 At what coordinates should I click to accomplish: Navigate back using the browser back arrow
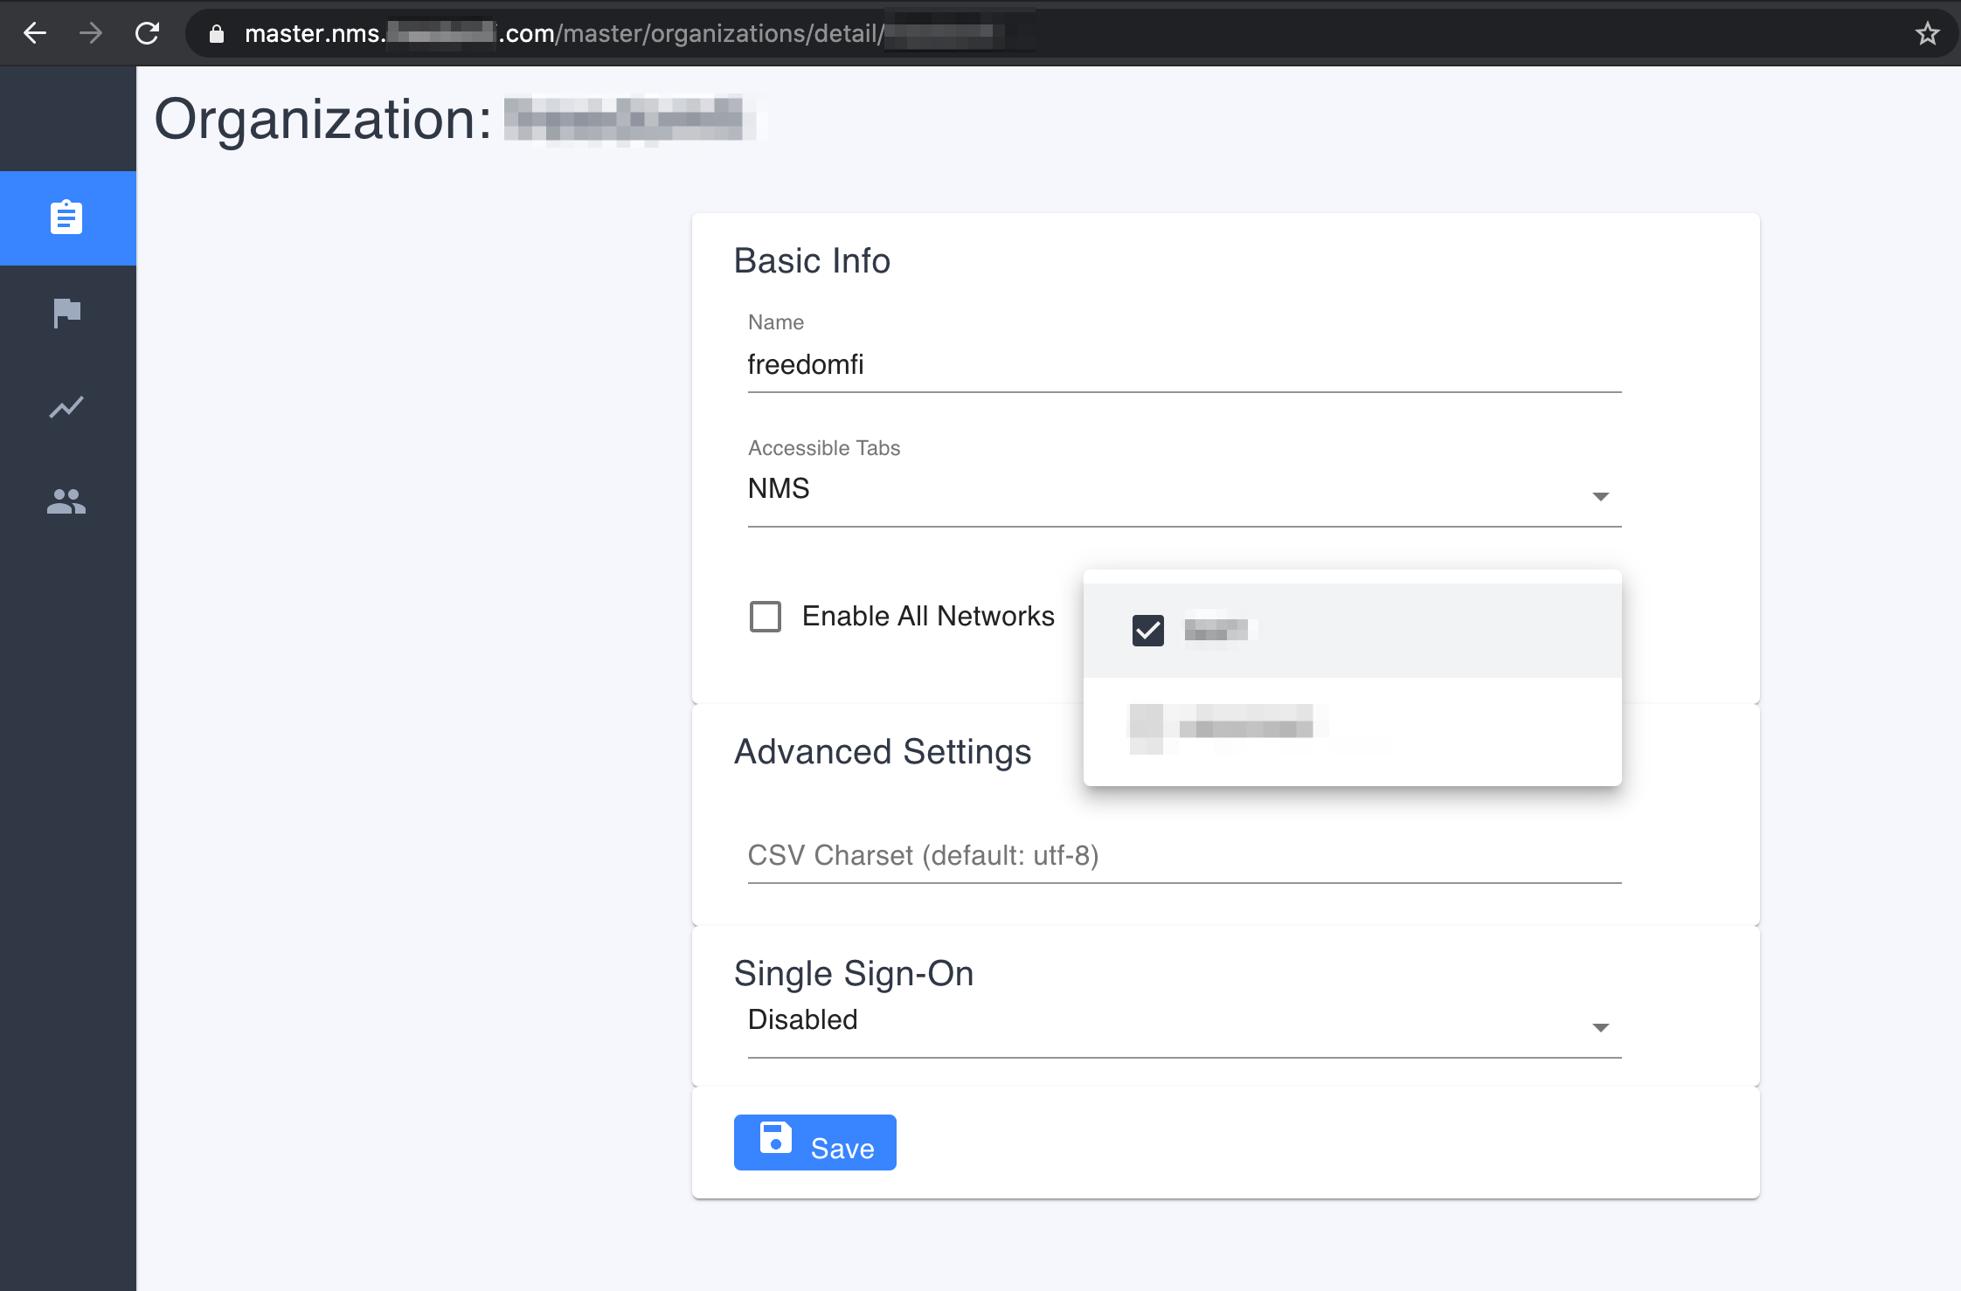click(x=35, y=33)
